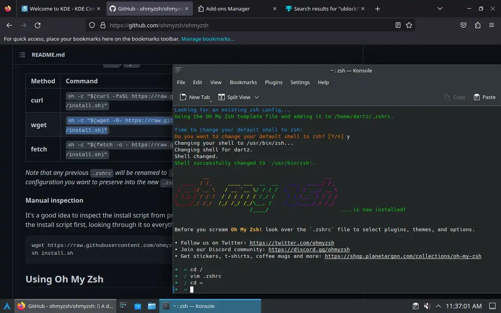501x313 pixels.
Task: Expand the hidden system tray icons arrow
Action: (438, 306)
